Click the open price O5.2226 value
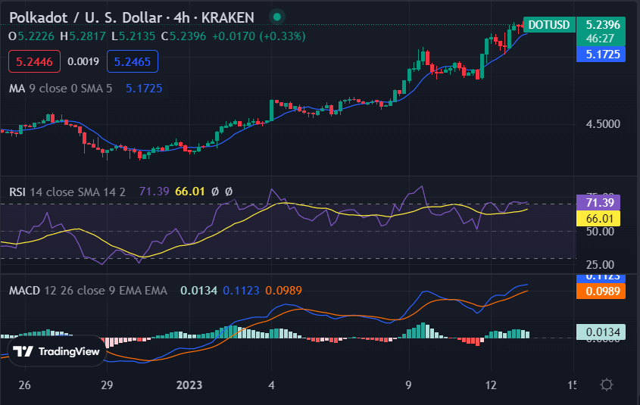Viewport: 640px width, 405px height. tap(31, 36)
